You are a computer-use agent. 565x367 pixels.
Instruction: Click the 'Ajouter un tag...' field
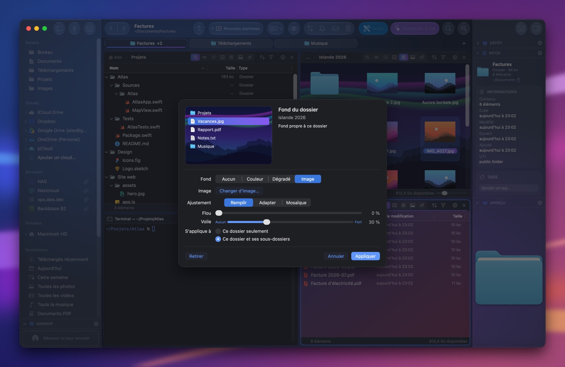509,188
